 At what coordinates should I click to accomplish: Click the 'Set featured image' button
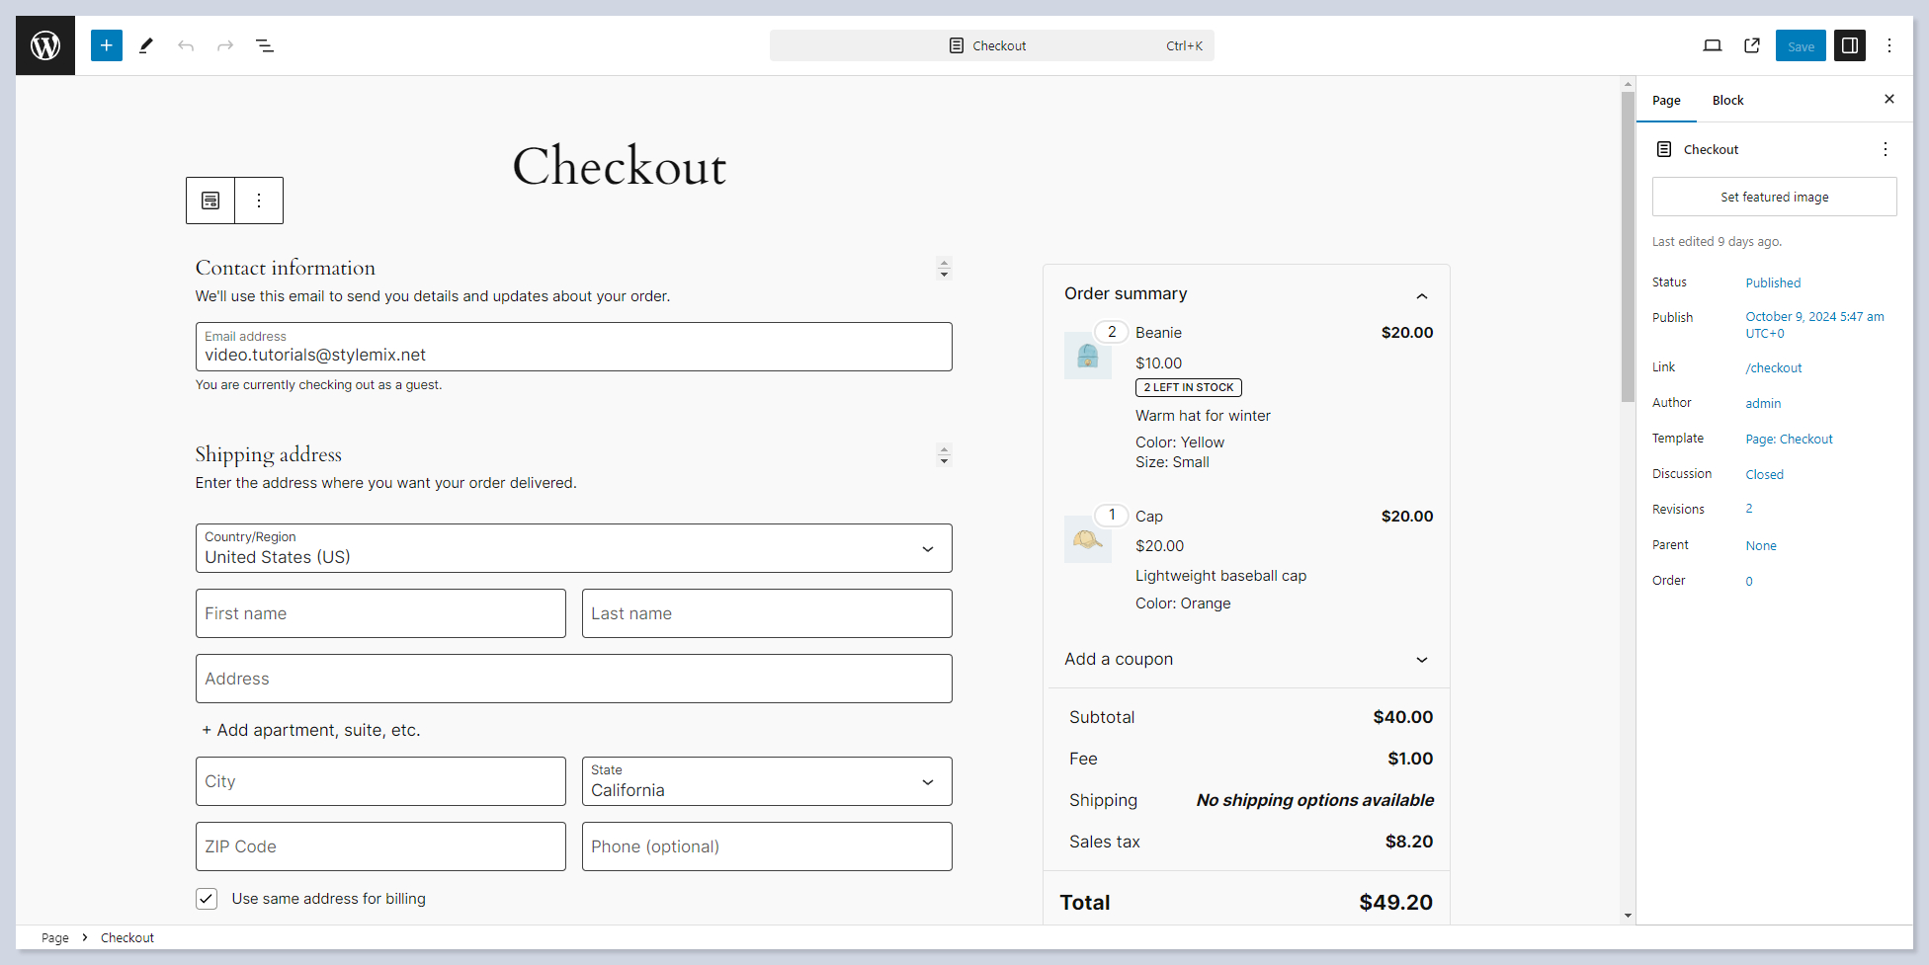pos(1774,198)
